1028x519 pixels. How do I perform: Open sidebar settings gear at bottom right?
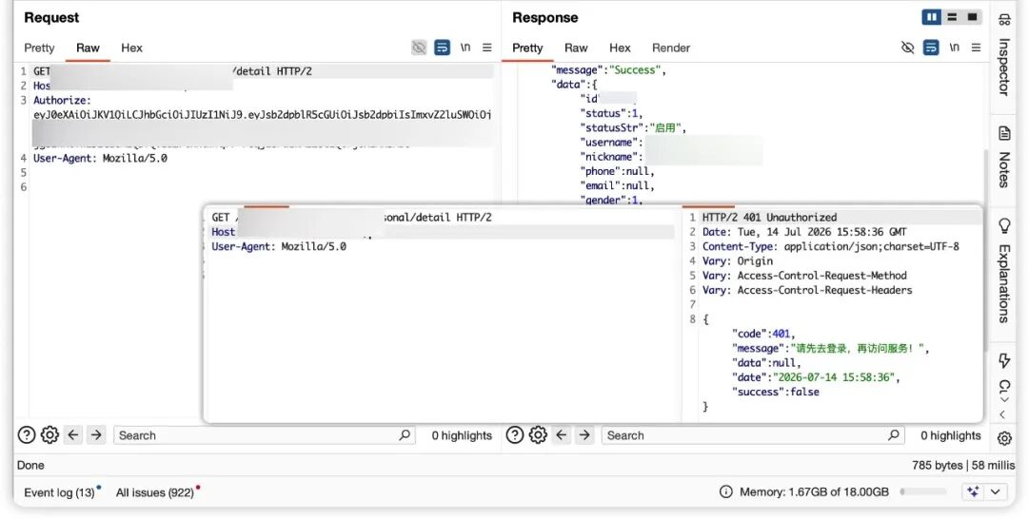tap(1004, 438)
